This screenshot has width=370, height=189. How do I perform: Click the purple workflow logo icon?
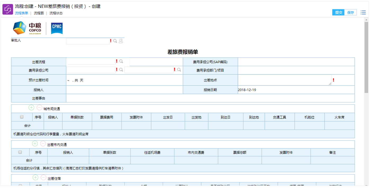[x=8, y=10]
